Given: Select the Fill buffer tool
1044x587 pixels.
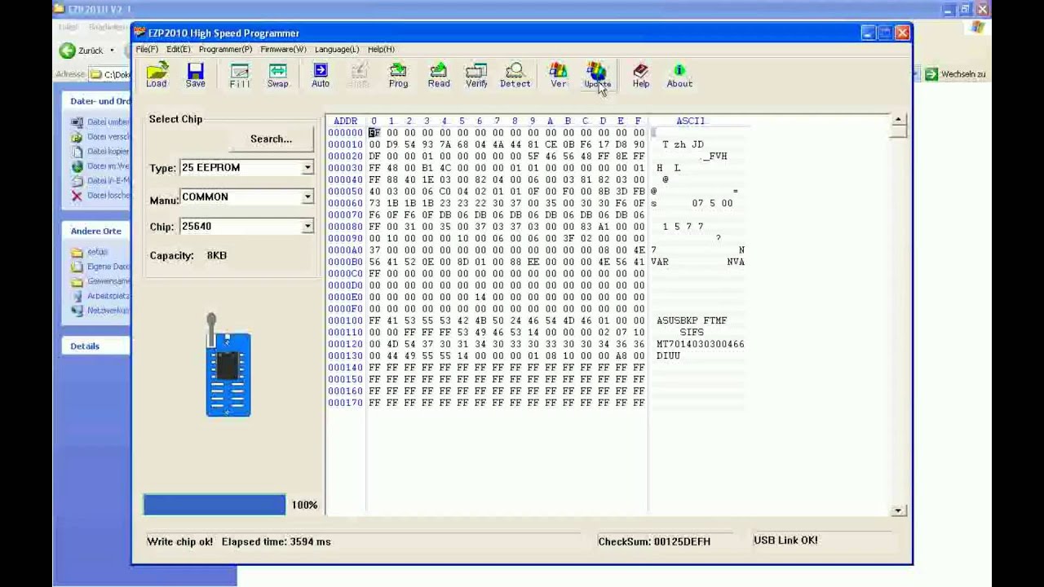Looking at the screenshot, I should point(239,75).
